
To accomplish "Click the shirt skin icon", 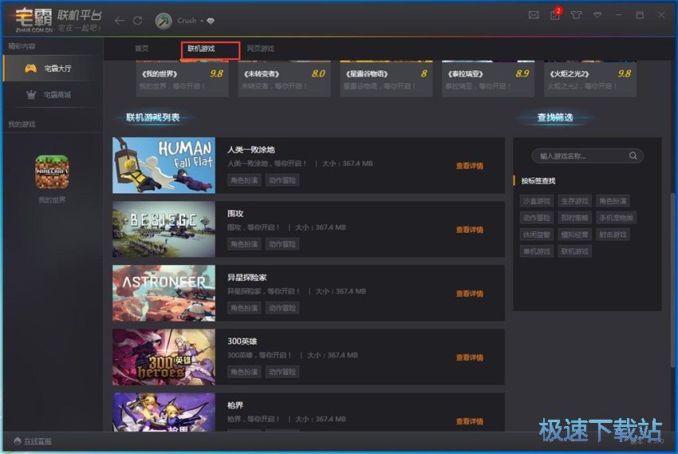I will 576,15.
